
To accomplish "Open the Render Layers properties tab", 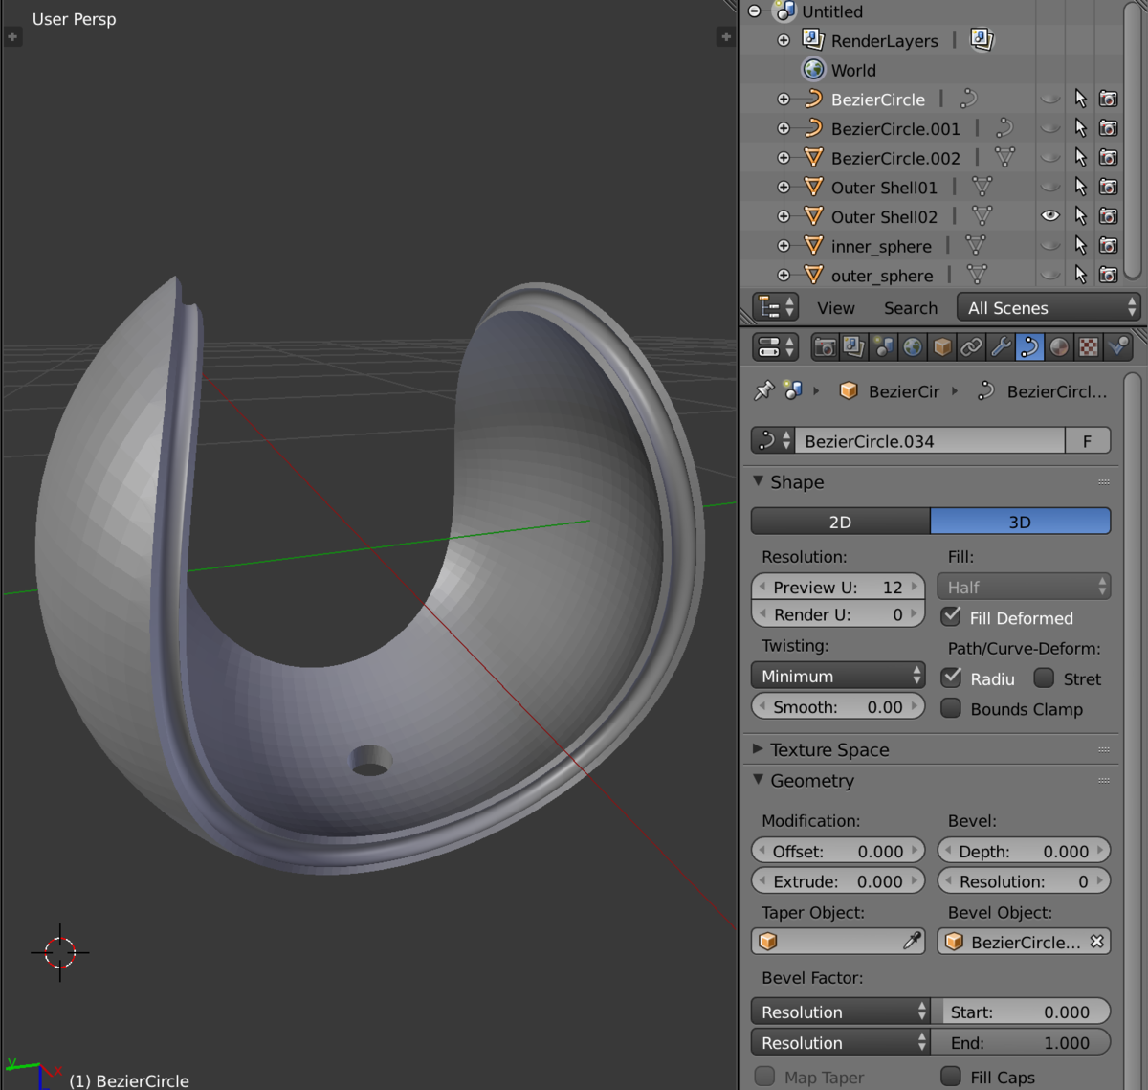I will coord(854,346).
